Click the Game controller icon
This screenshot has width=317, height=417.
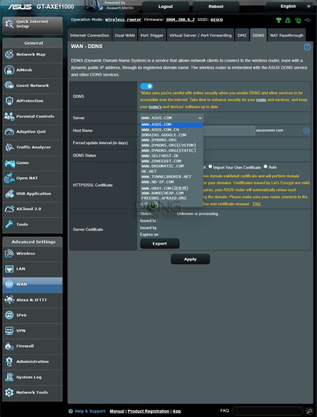click(x=9, y=163)
